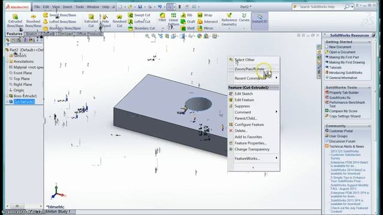383x215 pixels.
Task: Choose Edit Feature in context menu
Action: tap(254, 100)
